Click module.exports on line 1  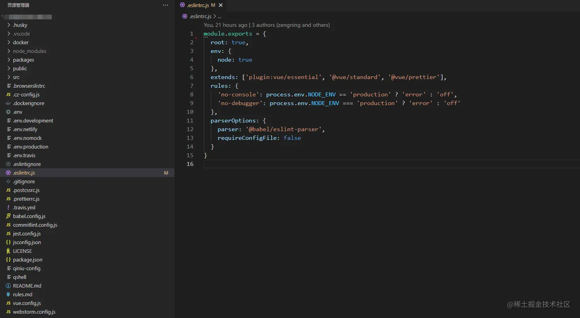228,34
